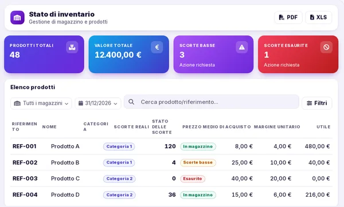
Task: Export inventory as XLS
Action: (318, 17)
